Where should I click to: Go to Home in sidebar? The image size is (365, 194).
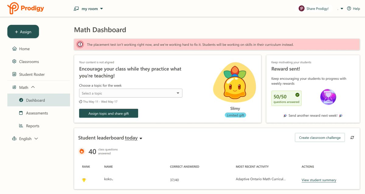24,49
